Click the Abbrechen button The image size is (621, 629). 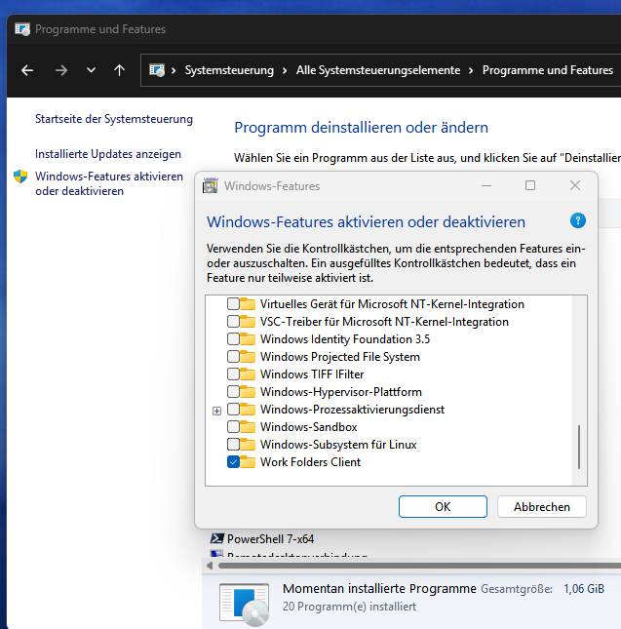(x=542, y=507)
